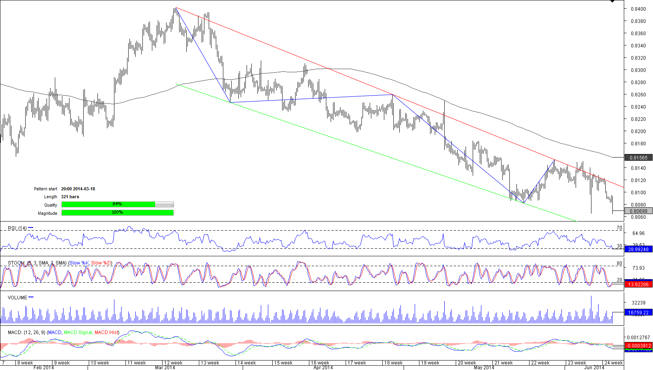Select the Slow %D legend label
This screenshot has height=370, width=653.
(x=101, y=263)
